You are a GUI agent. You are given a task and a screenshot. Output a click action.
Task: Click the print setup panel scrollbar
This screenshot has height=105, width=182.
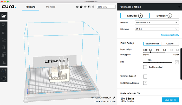point(181,64)
